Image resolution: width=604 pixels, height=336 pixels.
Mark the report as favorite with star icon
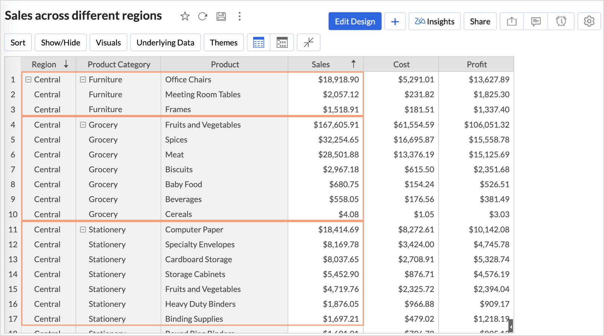[185, 16]
